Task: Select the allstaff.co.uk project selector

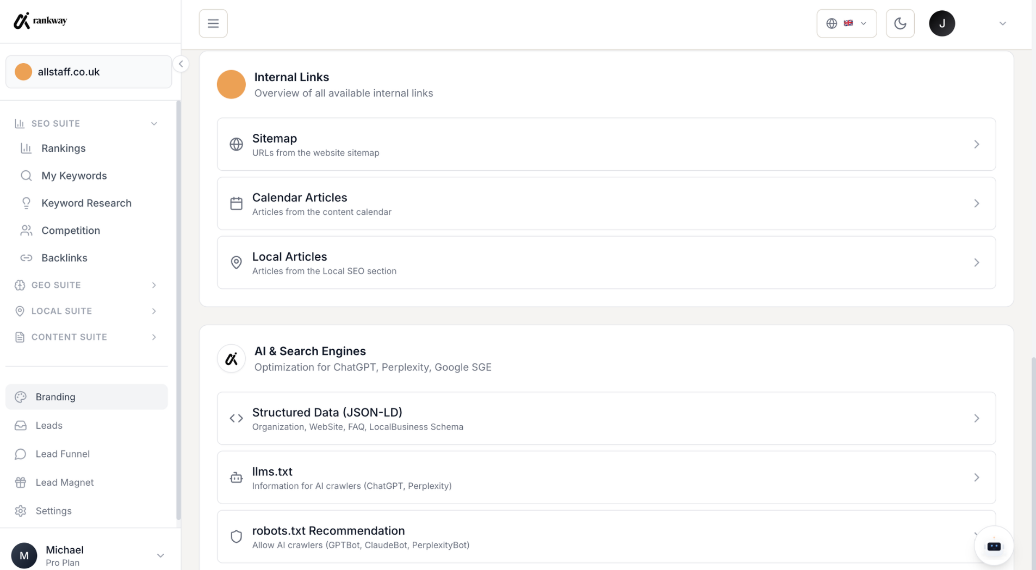Action: [89, 72]
